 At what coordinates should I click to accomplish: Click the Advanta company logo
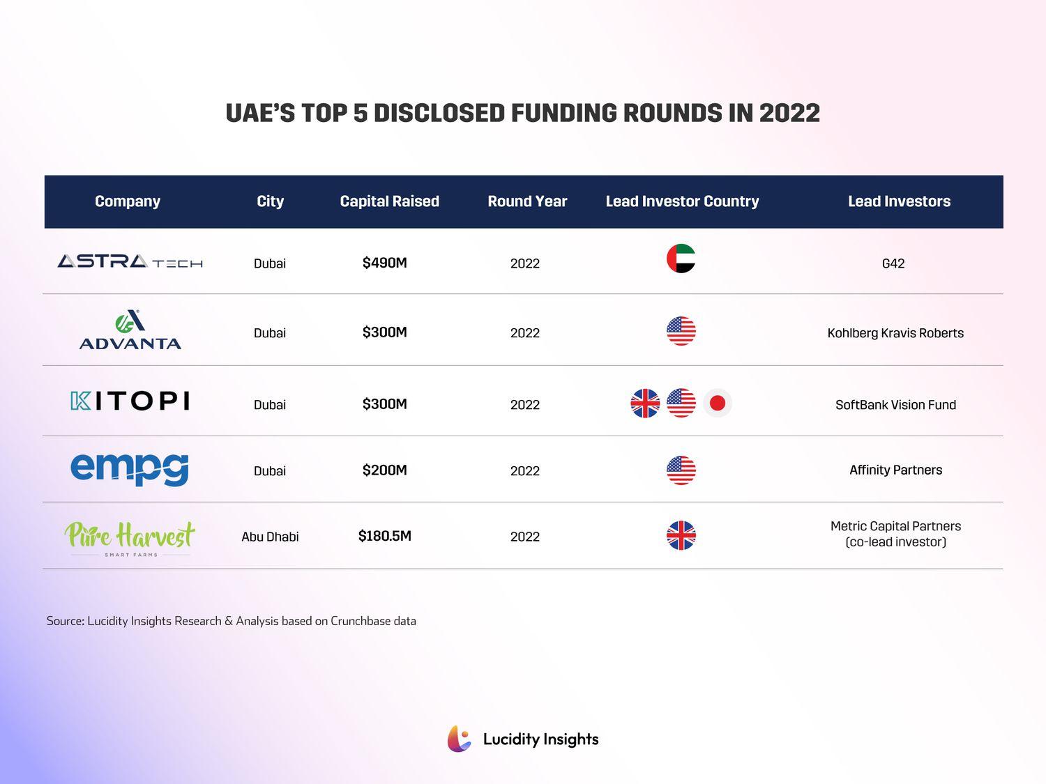[x=130, y=330]
